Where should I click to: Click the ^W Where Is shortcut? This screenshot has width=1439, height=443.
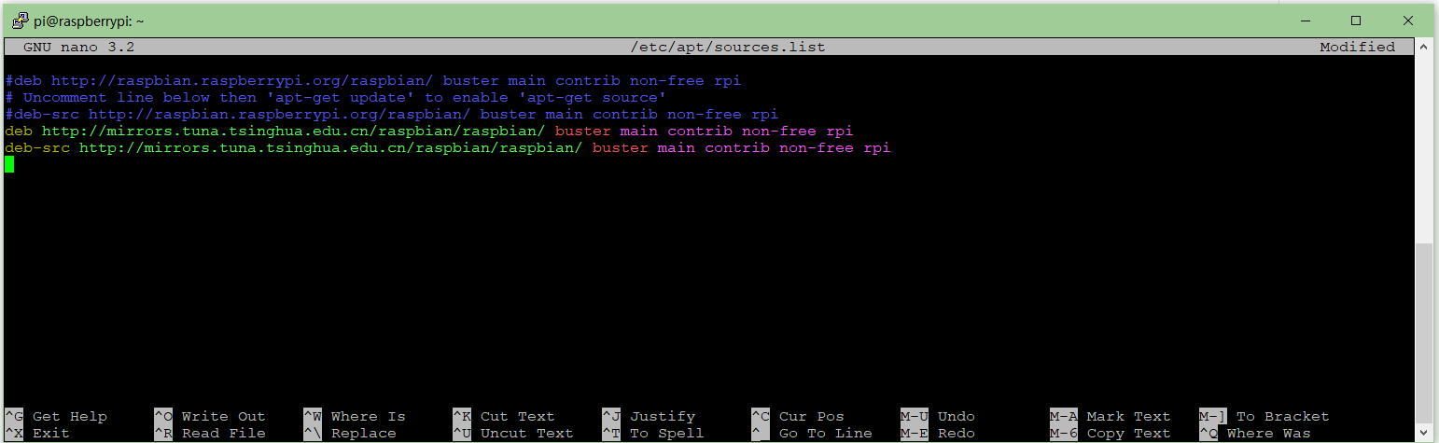click(x=355, y=417)
